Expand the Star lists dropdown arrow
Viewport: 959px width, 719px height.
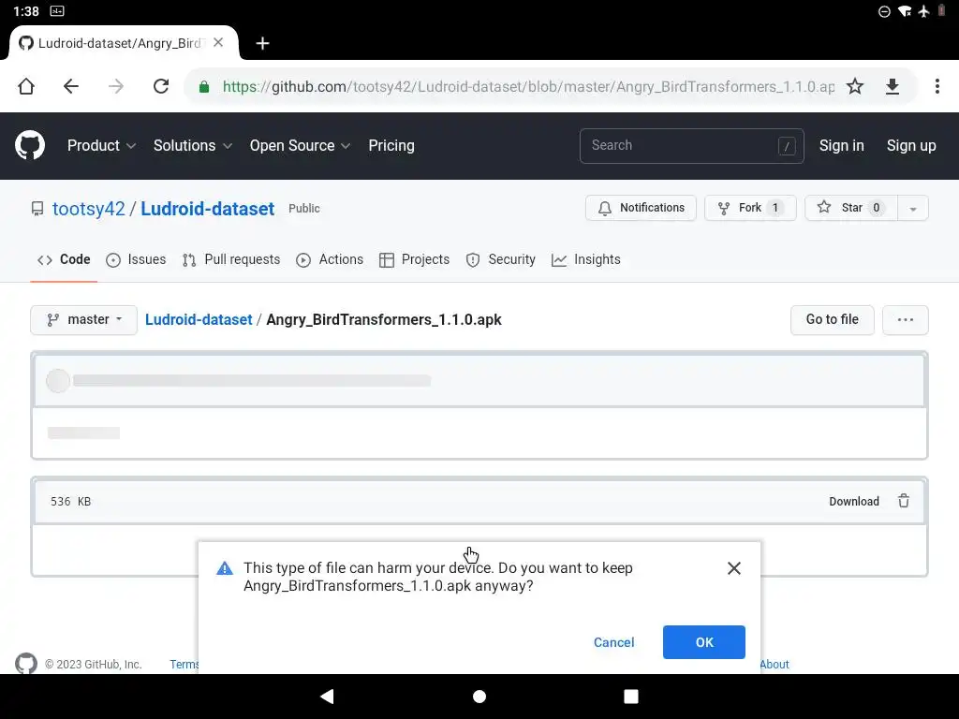coord(913,209)
